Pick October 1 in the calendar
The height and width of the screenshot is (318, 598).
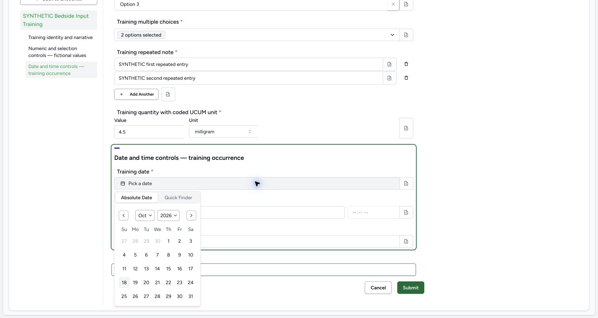(x=169, y=241)
